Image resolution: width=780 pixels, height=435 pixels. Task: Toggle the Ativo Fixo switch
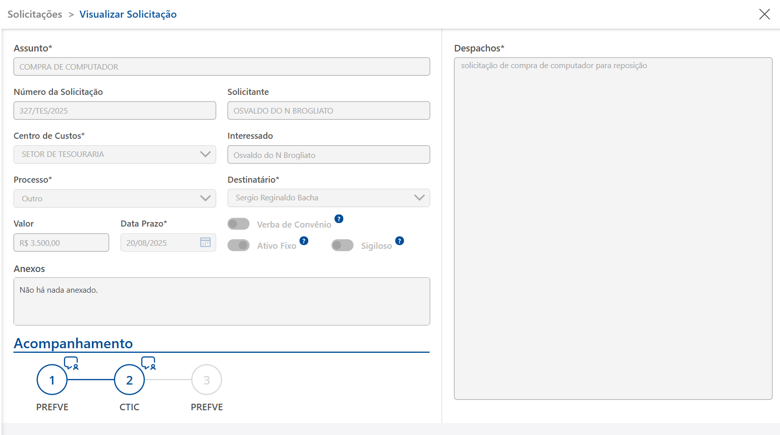click(239, 245)
